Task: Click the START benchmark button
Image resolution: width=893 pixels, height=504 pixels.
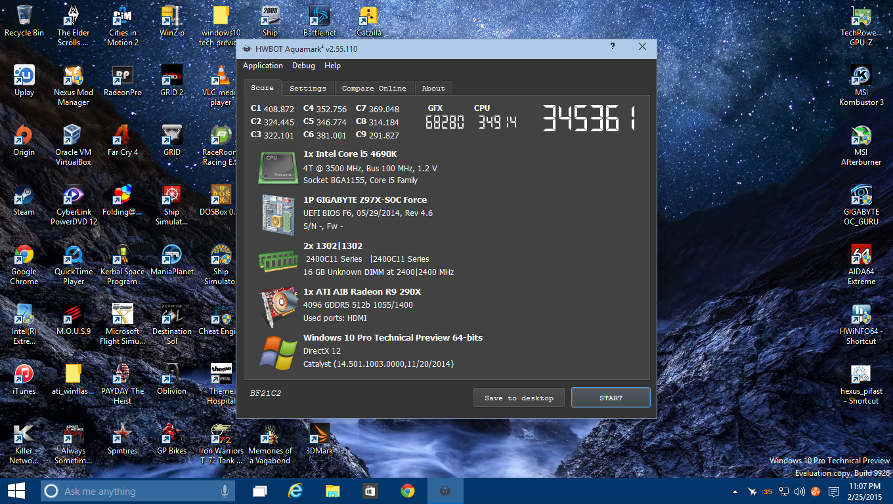Action: pos(611,398)
